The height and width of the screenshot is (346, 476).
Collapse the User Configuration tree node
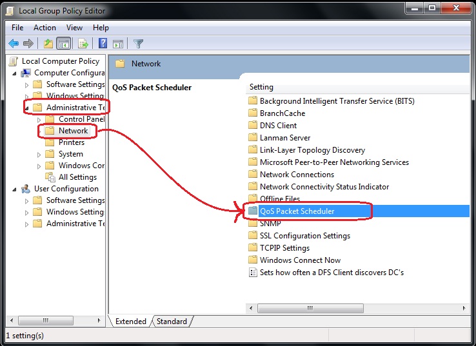tap(14, 189)
